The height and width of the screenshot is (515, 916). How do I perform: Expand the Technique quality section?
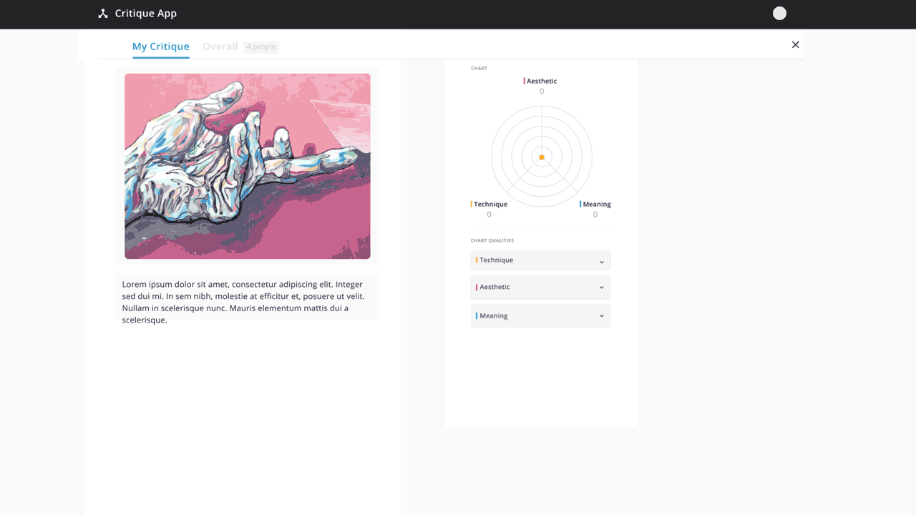(x=540, y=260)
